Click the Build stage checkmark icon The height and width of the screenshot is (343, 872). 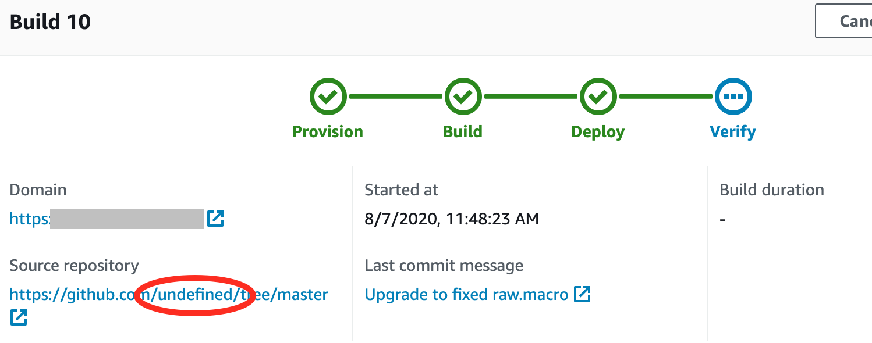463,96
